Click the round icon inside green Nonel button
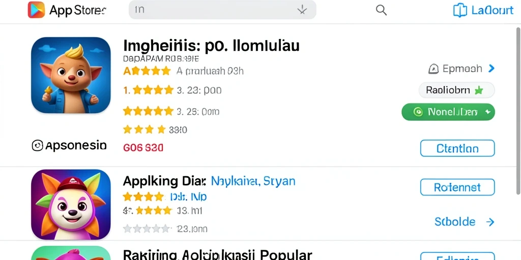This screenshot has height=260, width=521. click(x=418, y=112)
